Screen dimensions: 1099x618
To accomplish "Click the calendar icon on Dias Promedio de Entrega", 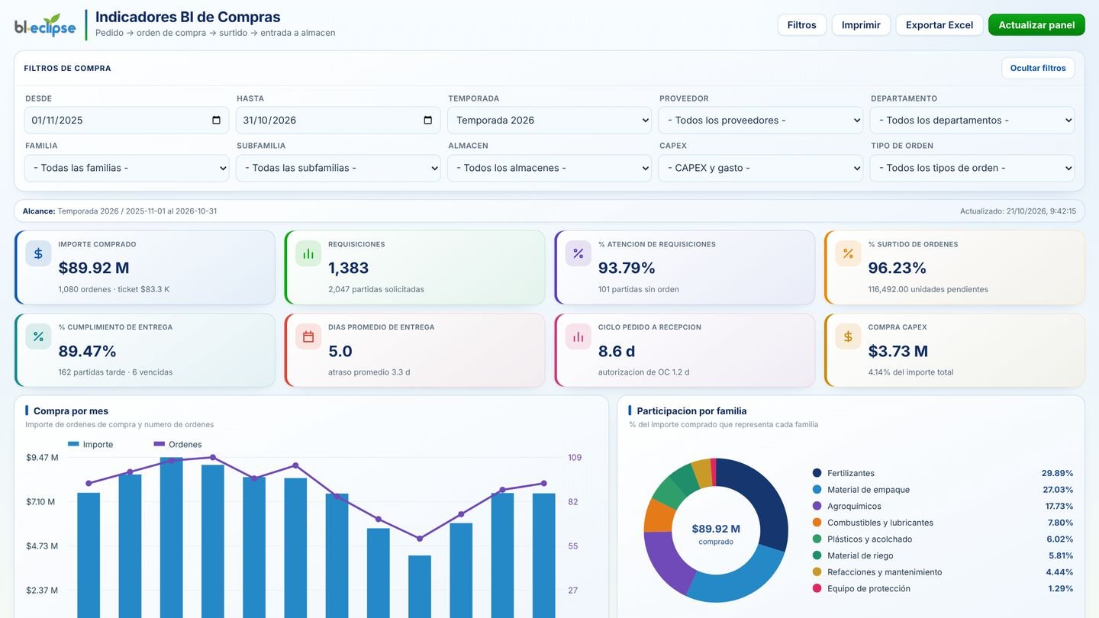I will 308,336.
